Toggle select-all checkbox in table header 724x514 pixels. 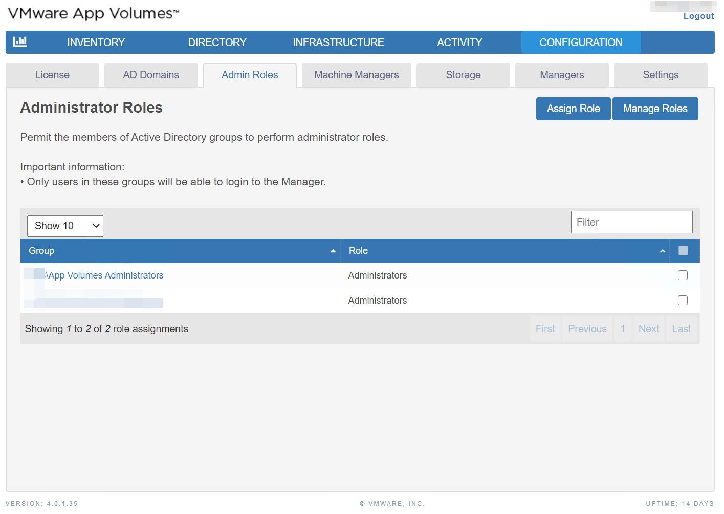coord(683,251)
